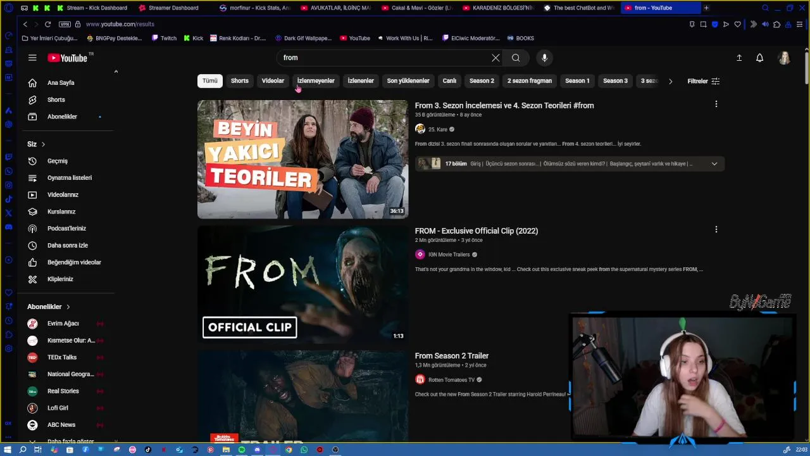Go to the YouTube home logo

(67, 58)
